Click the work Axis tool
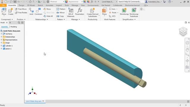The width and height of the screenshot is (190, 107). [113, 9]
